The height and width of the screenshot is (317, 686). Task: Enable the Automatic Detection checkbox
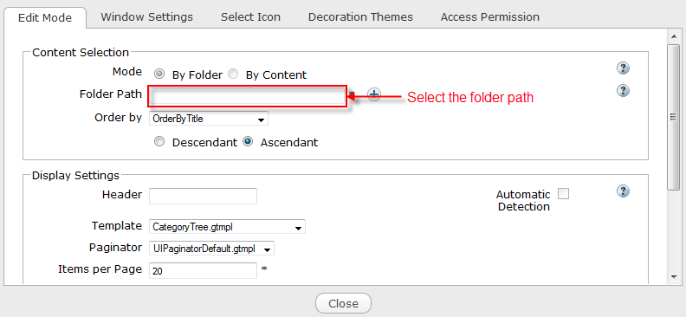564,194
